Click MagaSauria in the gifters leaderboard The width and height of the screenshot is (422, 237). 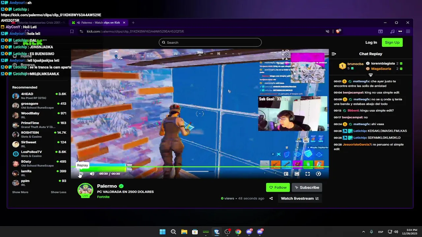point(381,68)
